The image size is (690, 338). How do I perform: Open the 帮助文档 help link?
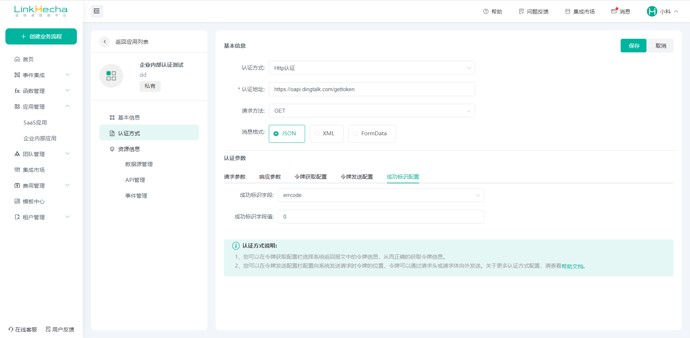[x=572, y=266]
